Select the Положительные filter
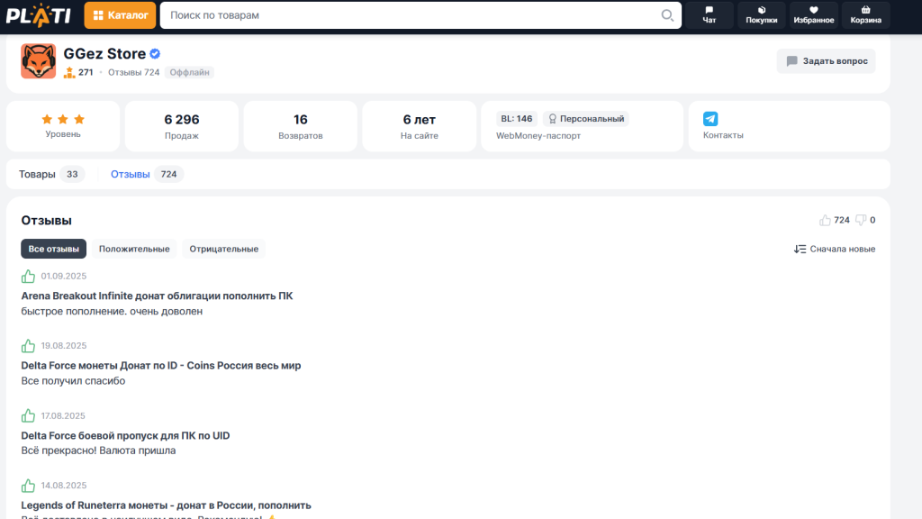Screen dimensions: 922x519 [134, 249]
